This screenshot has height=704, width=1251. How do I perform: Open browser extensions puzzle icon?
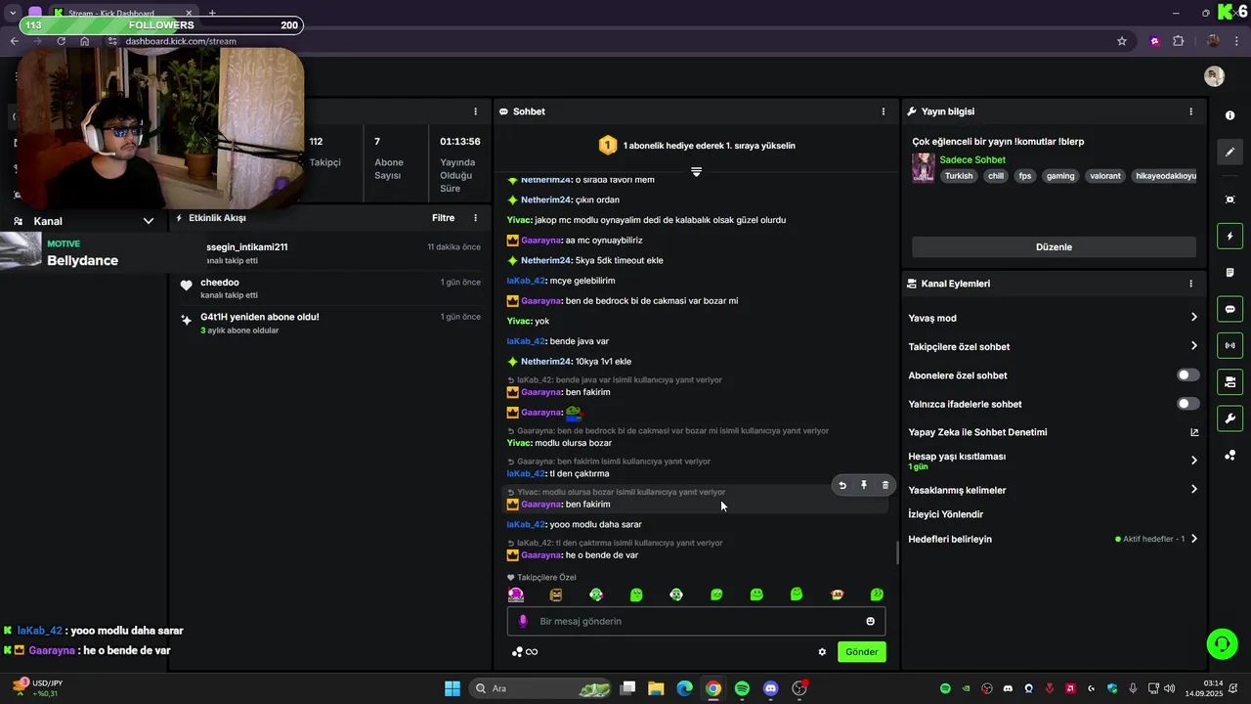(x=1178, y=41)
